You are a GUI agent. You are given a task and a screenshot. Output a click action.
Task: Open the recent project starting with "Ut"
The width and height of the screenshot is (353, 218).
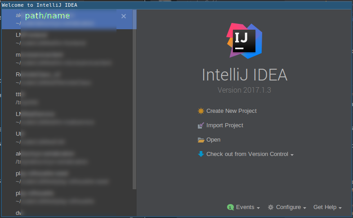click(x=67, y=138)
